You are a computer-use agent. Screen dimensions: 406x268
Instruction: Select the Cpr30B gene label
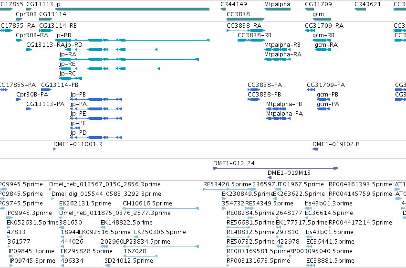[26, 14]
